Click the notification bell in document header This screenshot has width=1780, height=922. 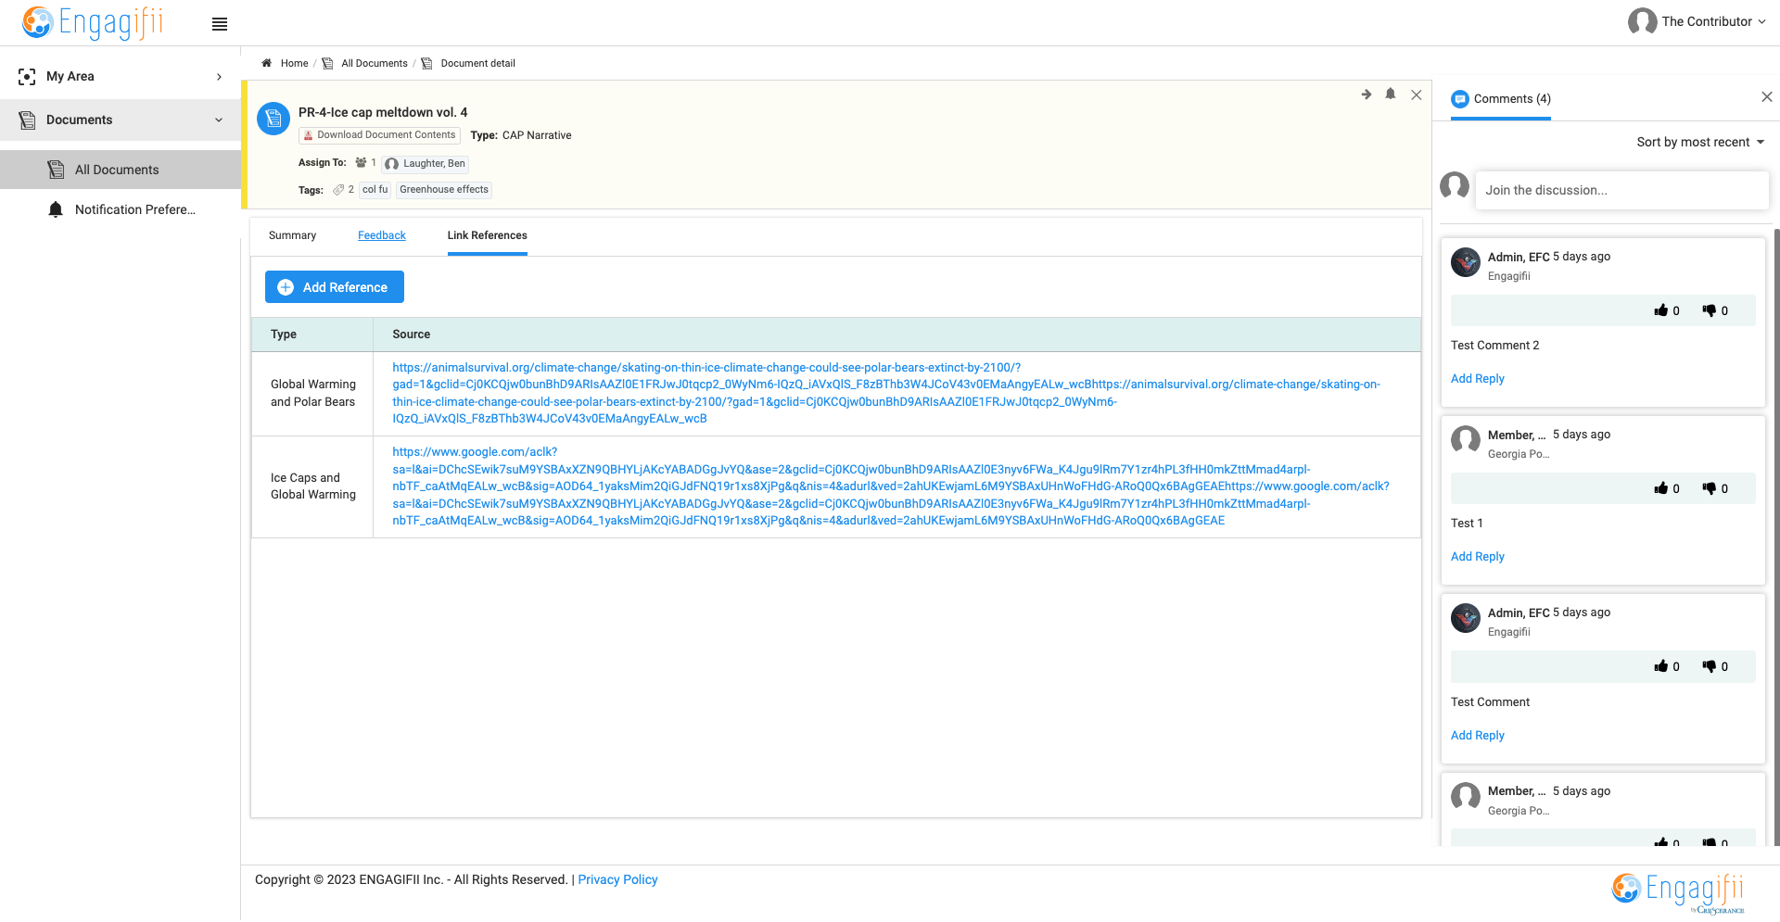tap(1391, 94)
